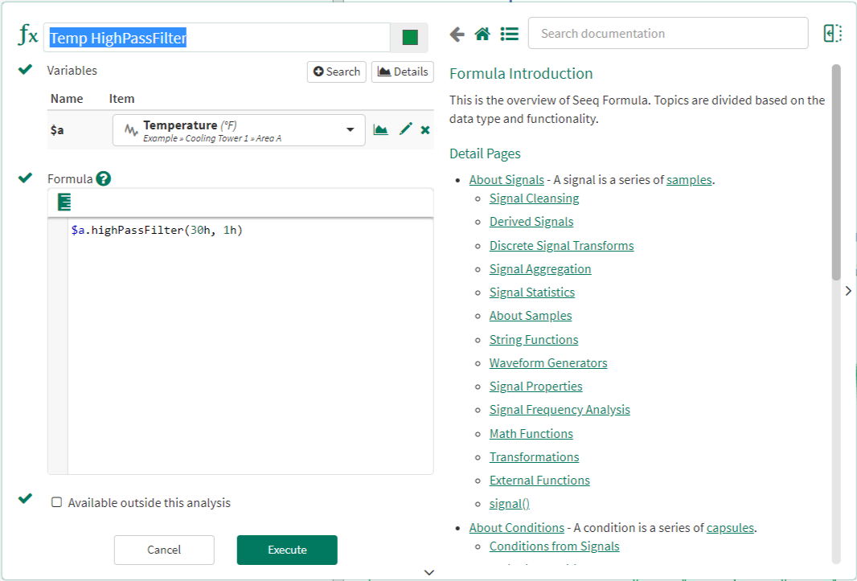Image resolution: width=857 pixels, height=581 pixels.
Task: Click the documentation back arrow icon
Action: pyautogui.click(x=457, y=34)
